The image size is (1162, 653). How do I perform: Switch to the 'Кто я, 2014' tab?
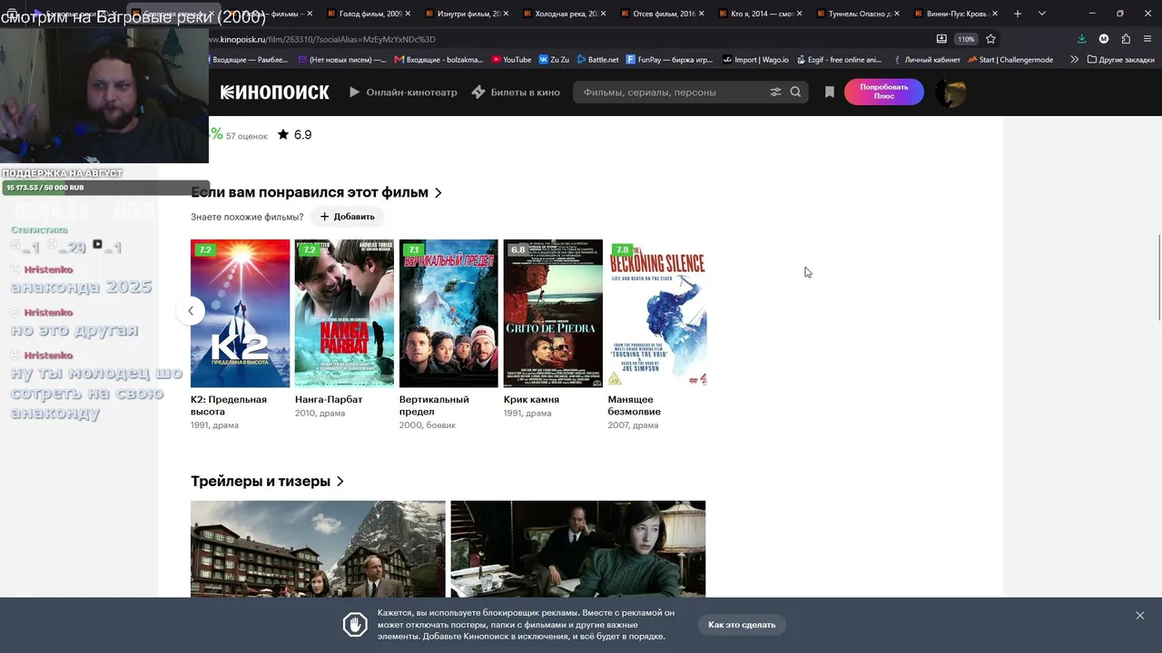coord(761,14)
